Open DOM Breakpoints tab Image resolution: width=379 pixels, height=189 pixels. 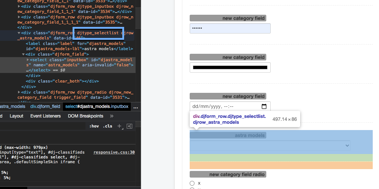click(x=85, y=116)
